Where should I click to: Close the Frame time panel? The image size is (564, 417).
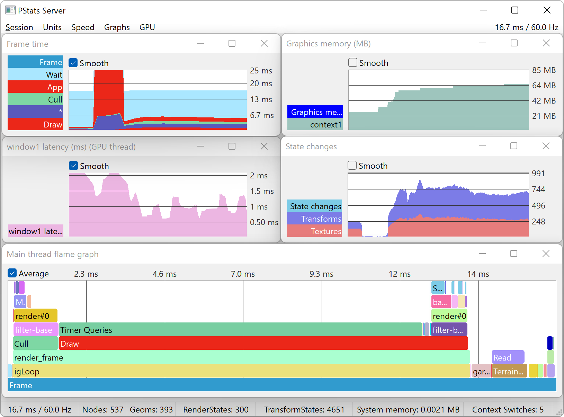pyautogui.click(x=264, y=44)
